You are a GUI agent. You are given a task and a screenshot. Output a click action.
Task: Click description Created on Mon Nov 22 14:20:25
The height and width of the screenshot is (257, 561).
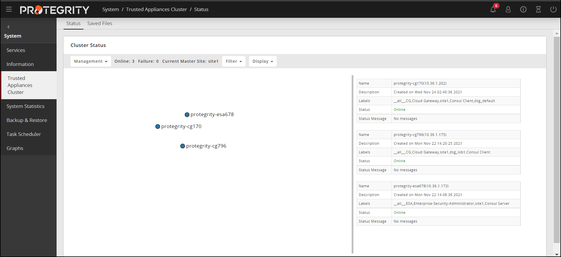coord(456,144)
